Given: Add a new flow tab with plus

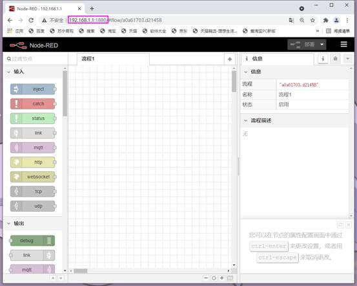Looking at the screenshot, I should [230, 60].
